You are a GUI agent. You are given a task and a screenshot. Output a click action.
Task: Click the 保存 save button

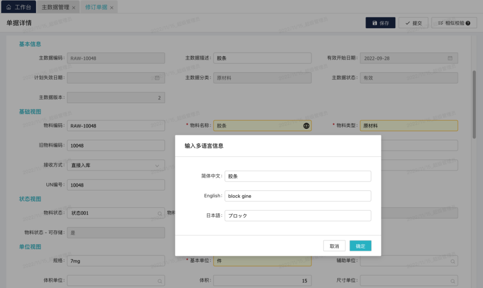click(x=380, y=23)
